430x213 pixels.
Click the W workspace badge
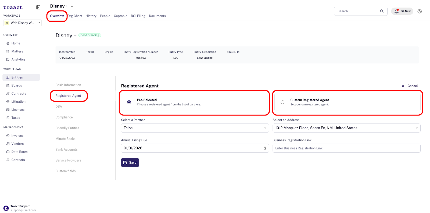[7, 23]
